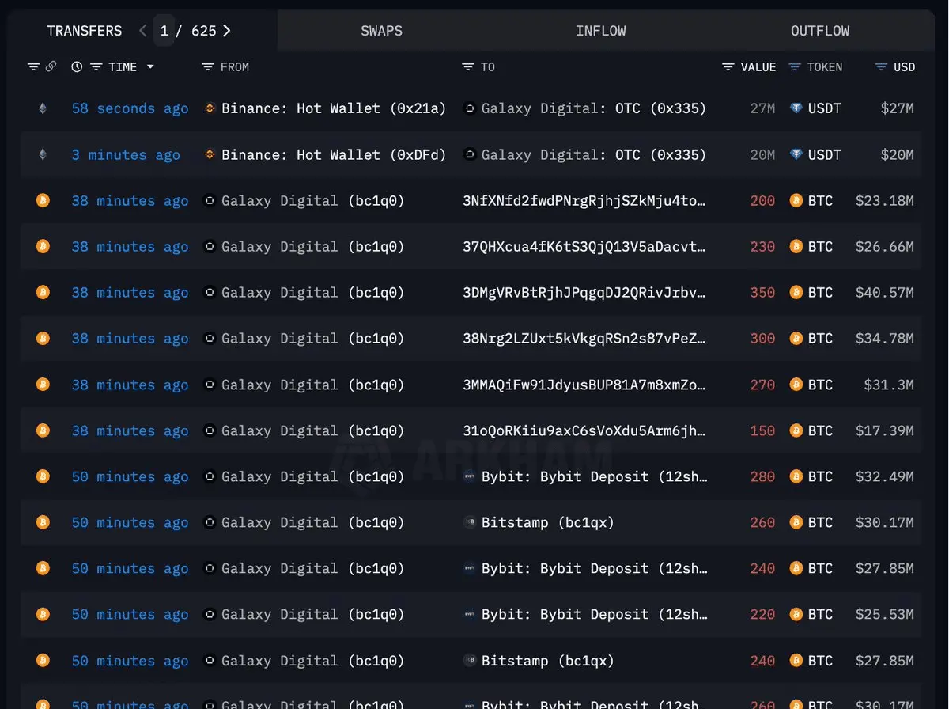Open the FROM column filter
Image resolution: width=949 pixels, height=709 pixels.
[208, 67]
